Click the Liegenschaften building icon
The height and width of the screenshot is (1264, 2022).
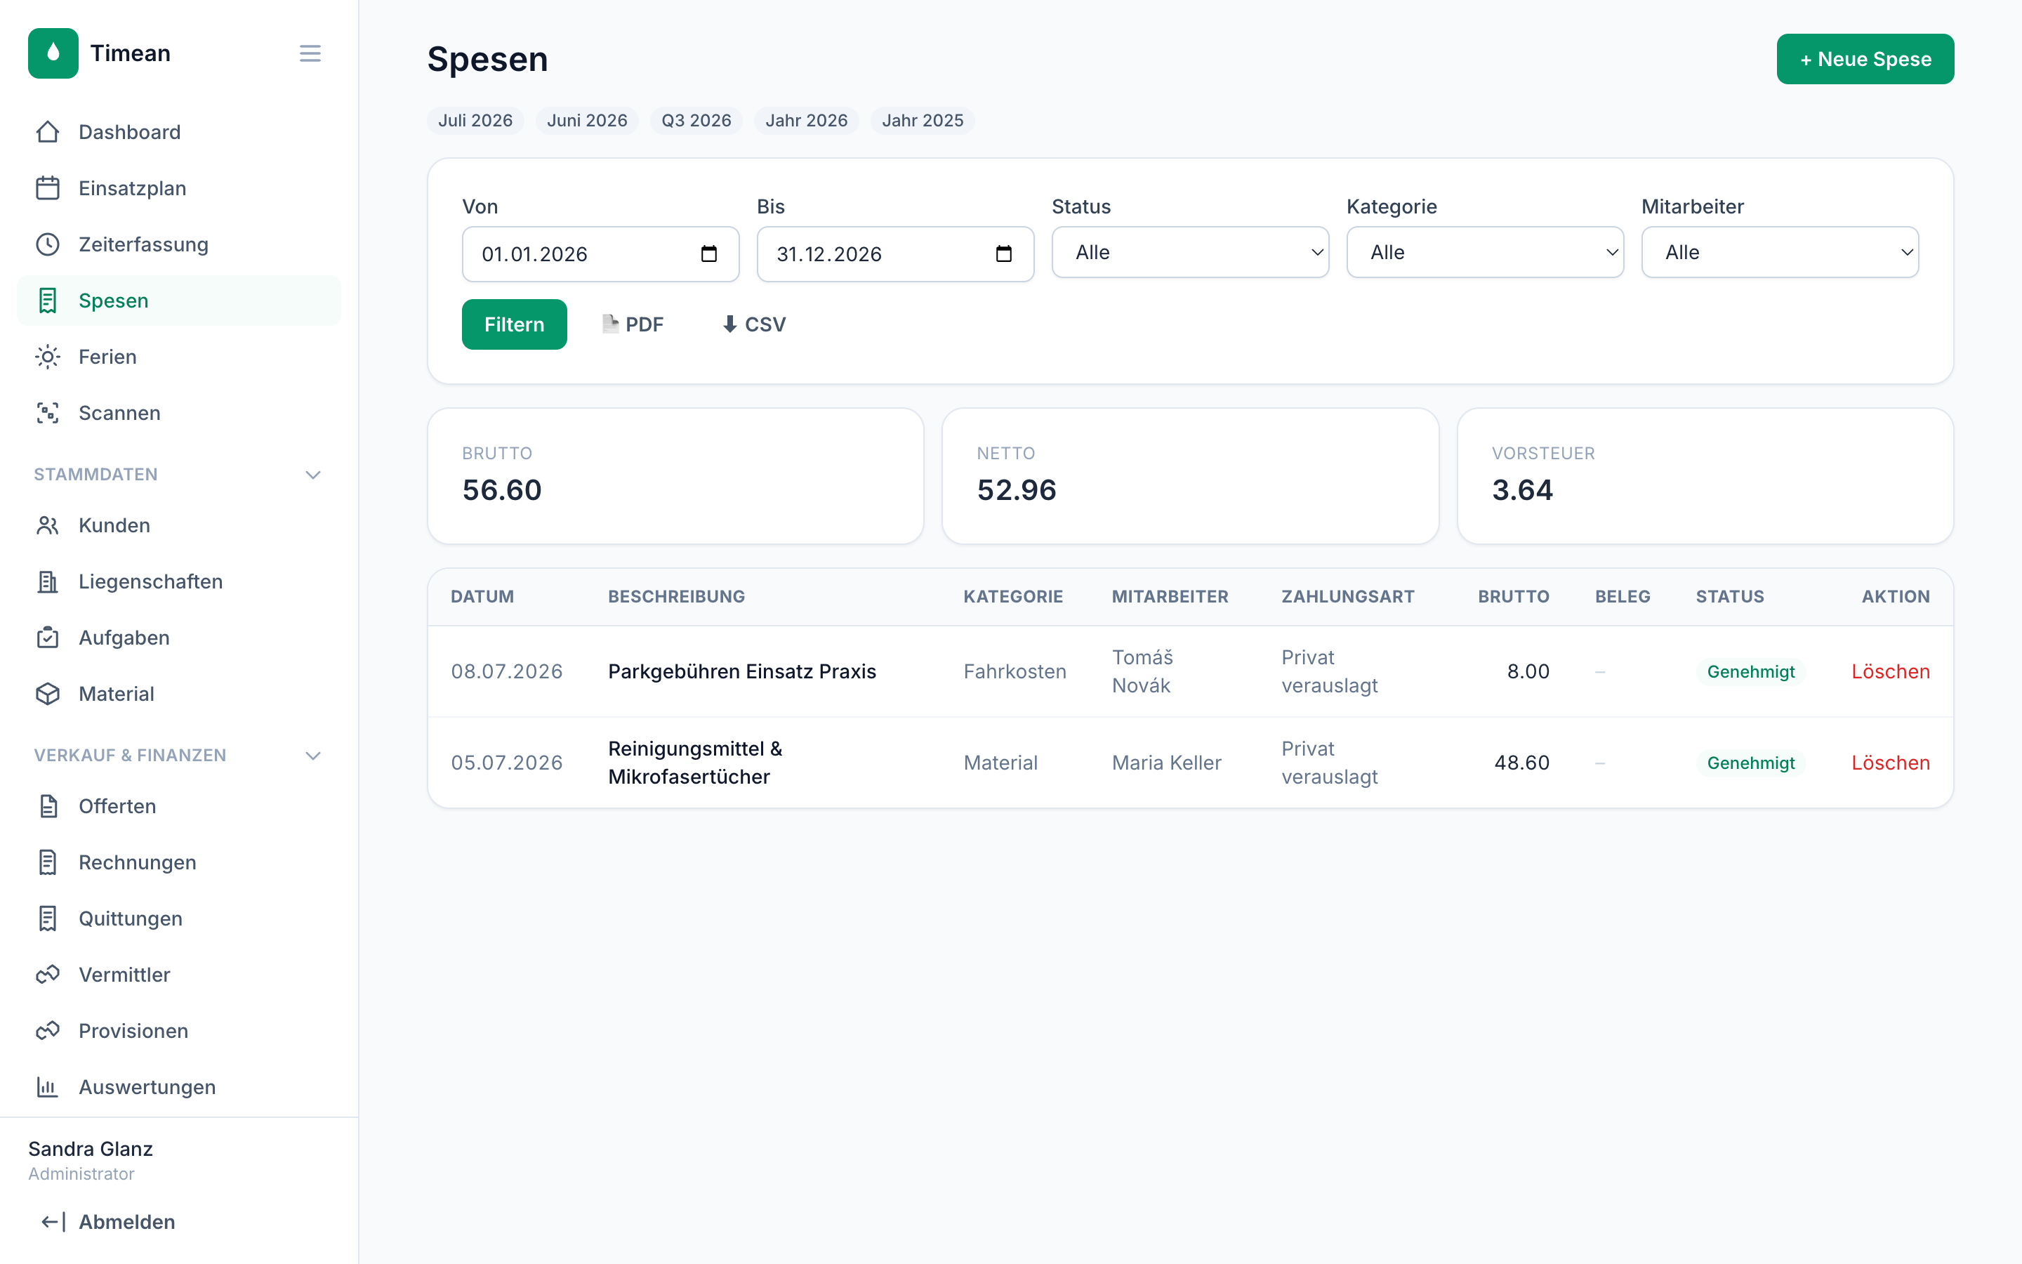point(48,581)
